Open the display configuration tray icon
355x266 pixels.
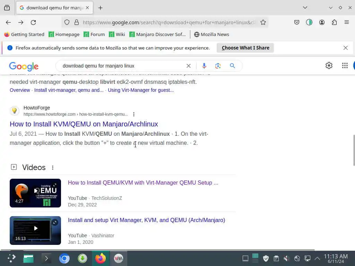click(x=307, y=258)
